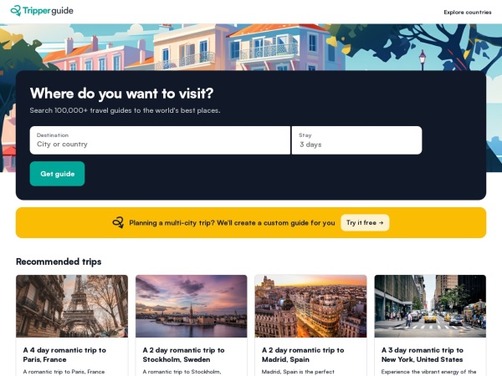
Task: Click the Tripperguide logo icon
Action: pyautogui.click(x=16, y=11)
